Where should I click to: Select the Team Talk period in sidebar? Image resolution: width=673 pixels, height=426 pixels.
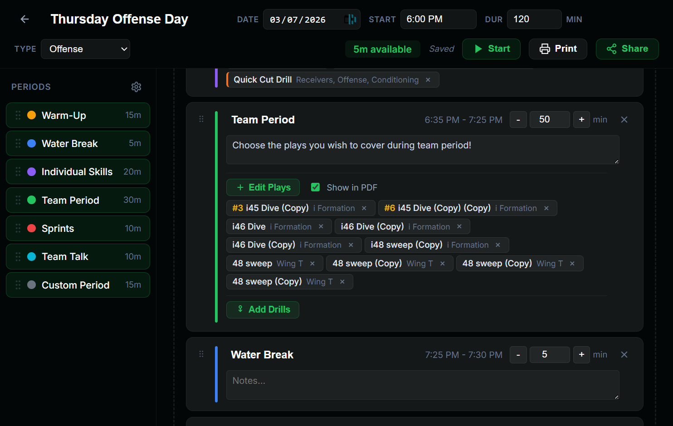click(x=78, y=257)
